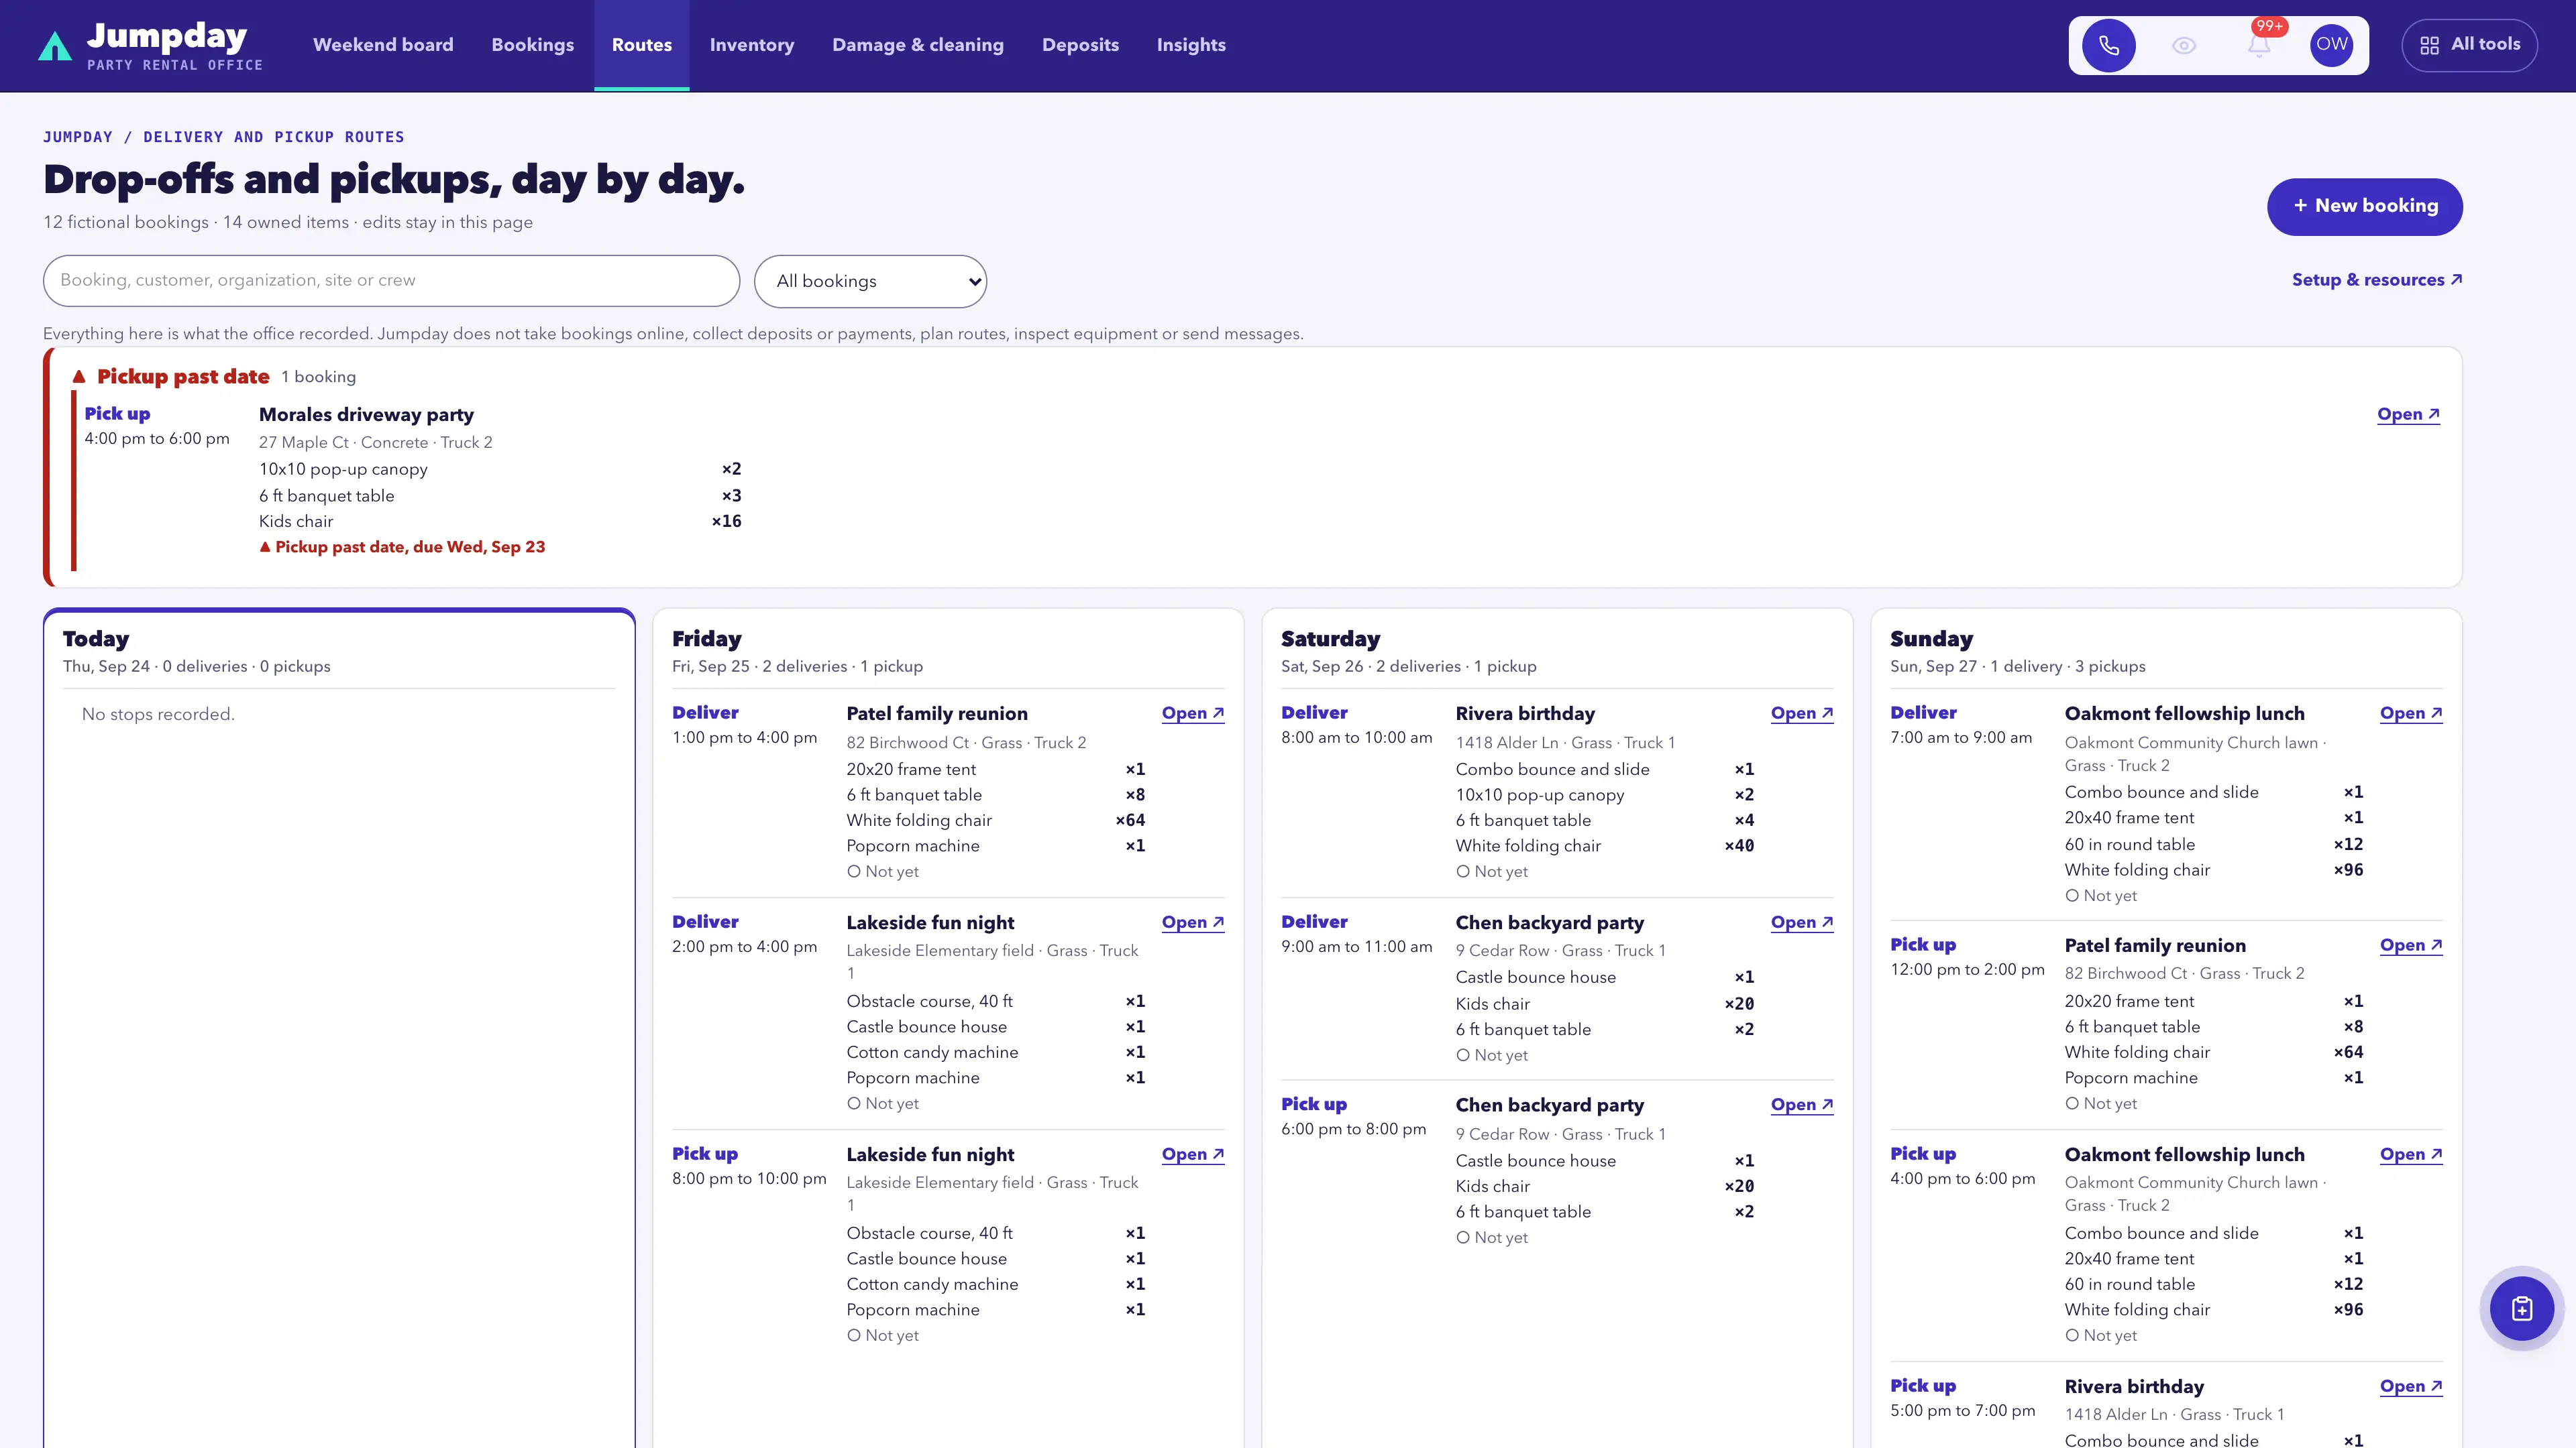Toggle 'Not yet' on Chen 6:00 pm pickup
This screenshot has height=1448, width=2576.
point(1492,1237)
